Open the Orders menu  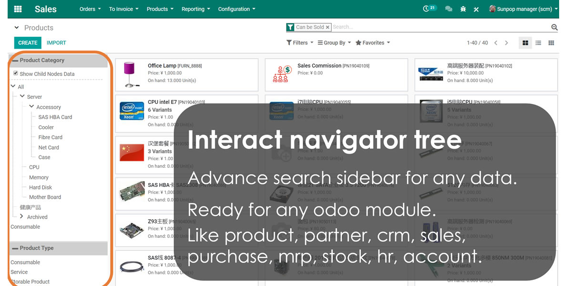click(x=90, y=9)
